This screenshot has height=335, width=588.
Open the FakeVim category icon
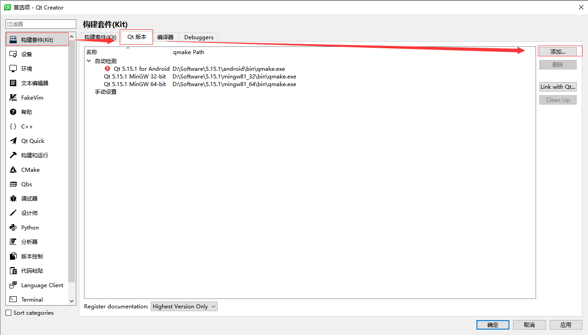(13, 97)
